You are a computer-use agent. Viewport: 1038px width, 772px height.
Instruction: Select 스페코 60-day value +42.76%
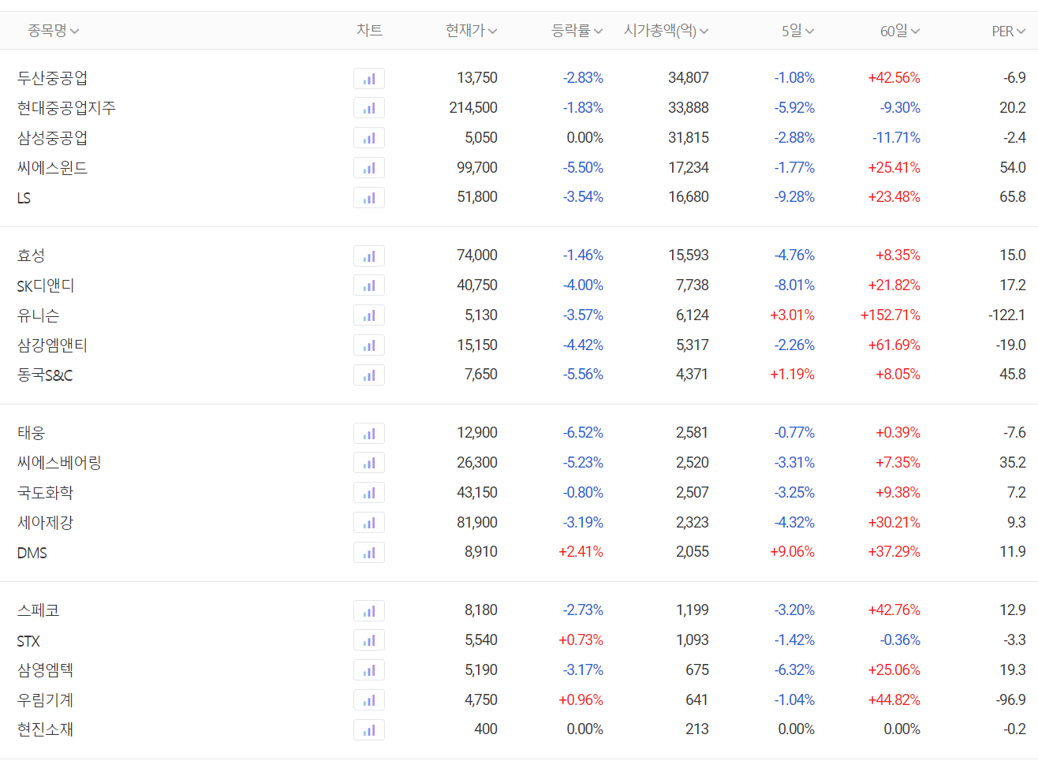coord(894,610)
